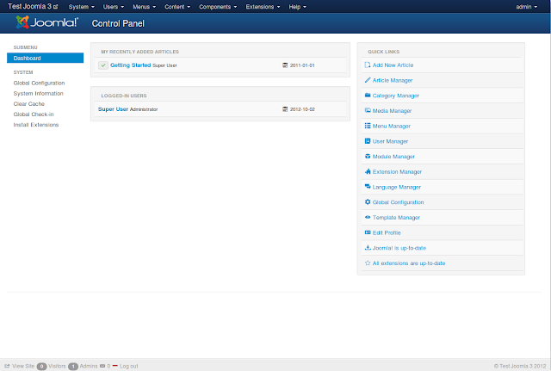Click the pencil icon beside Article Manager

pos(368,80)
